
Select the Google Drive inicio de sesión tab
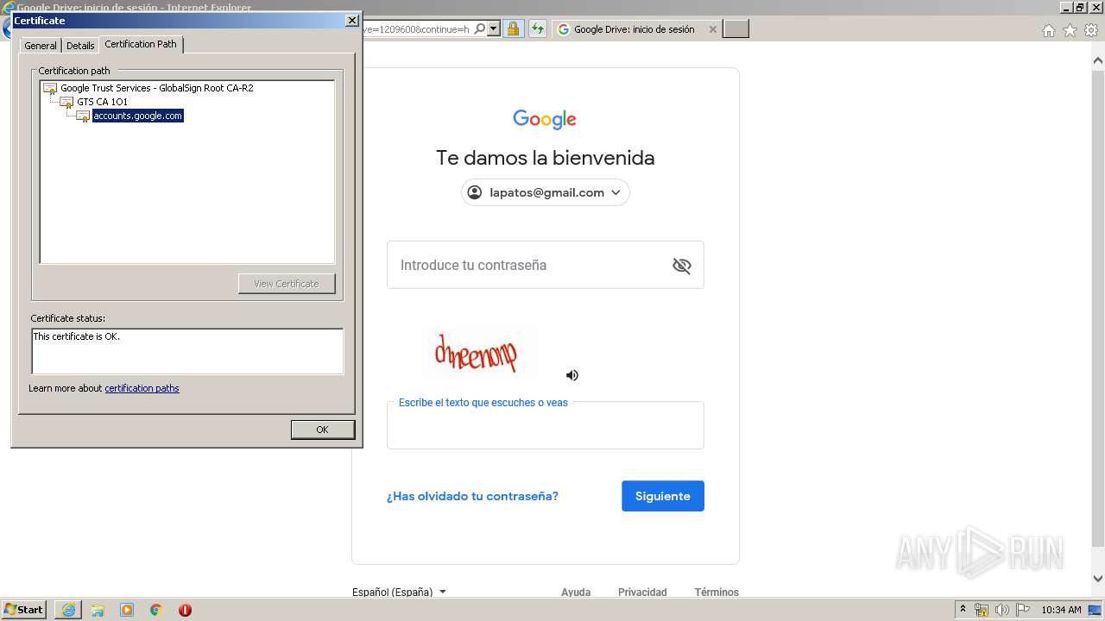[x=635, y=29]
